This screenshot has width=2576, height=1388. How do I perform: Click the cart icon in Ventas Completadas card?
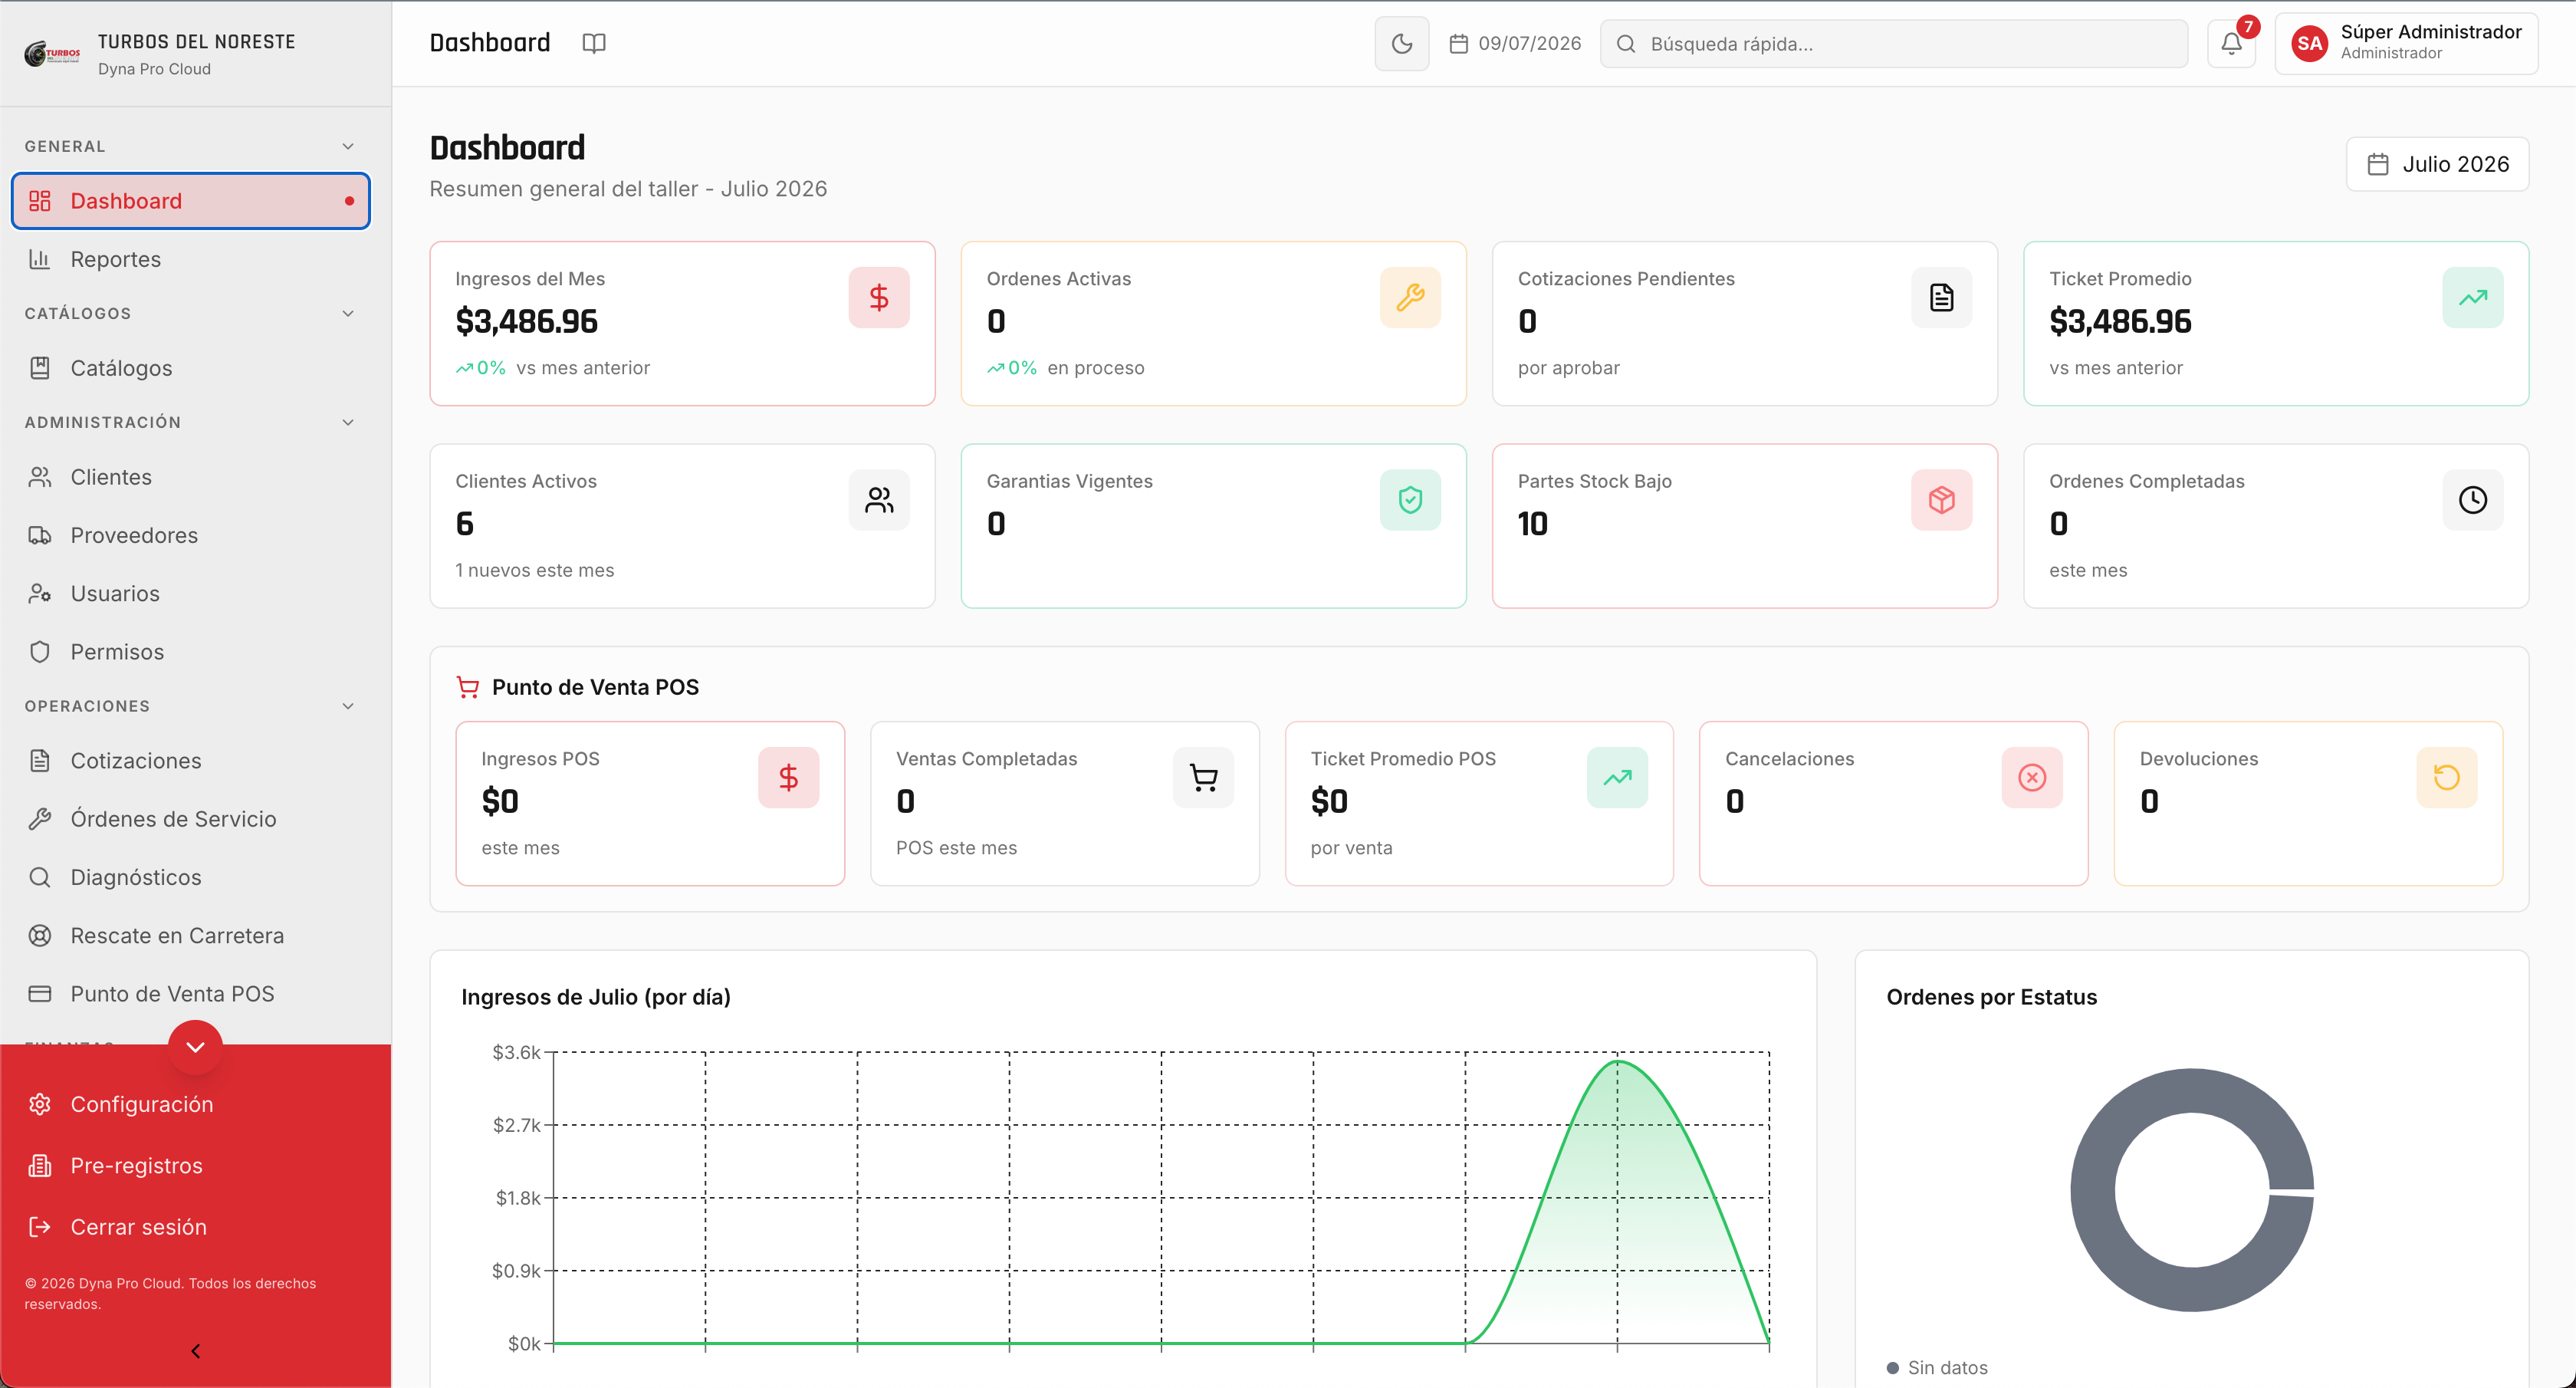pyautogui.click(x=1203, y=778)
